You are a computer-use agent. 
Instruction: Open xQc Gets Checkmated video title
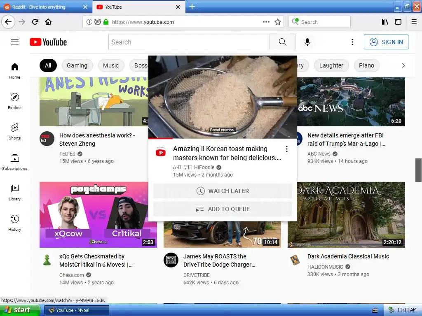96,260
